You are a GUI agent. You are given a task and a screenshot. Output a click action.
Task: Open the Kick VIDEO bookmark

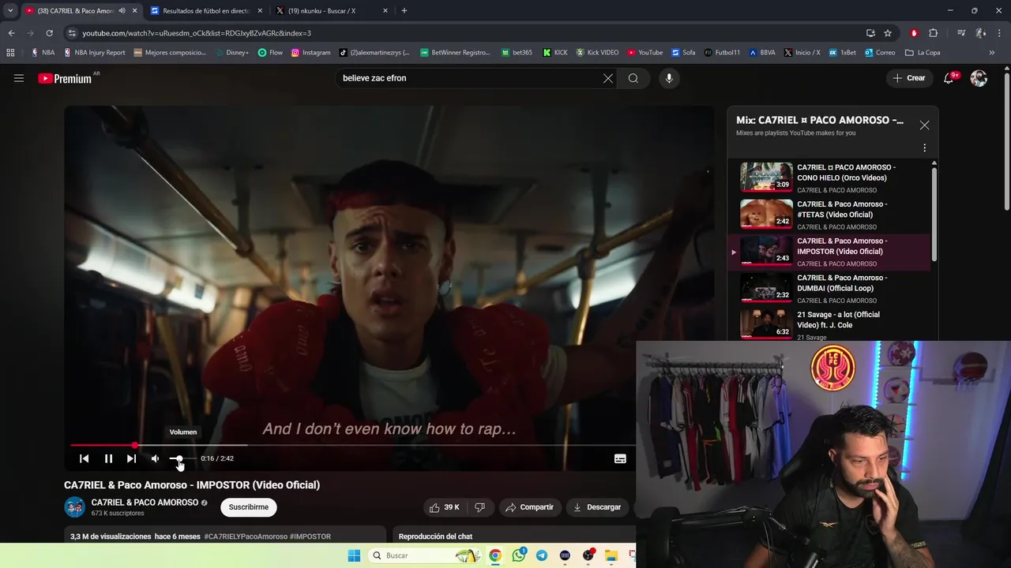coord(597,53)
